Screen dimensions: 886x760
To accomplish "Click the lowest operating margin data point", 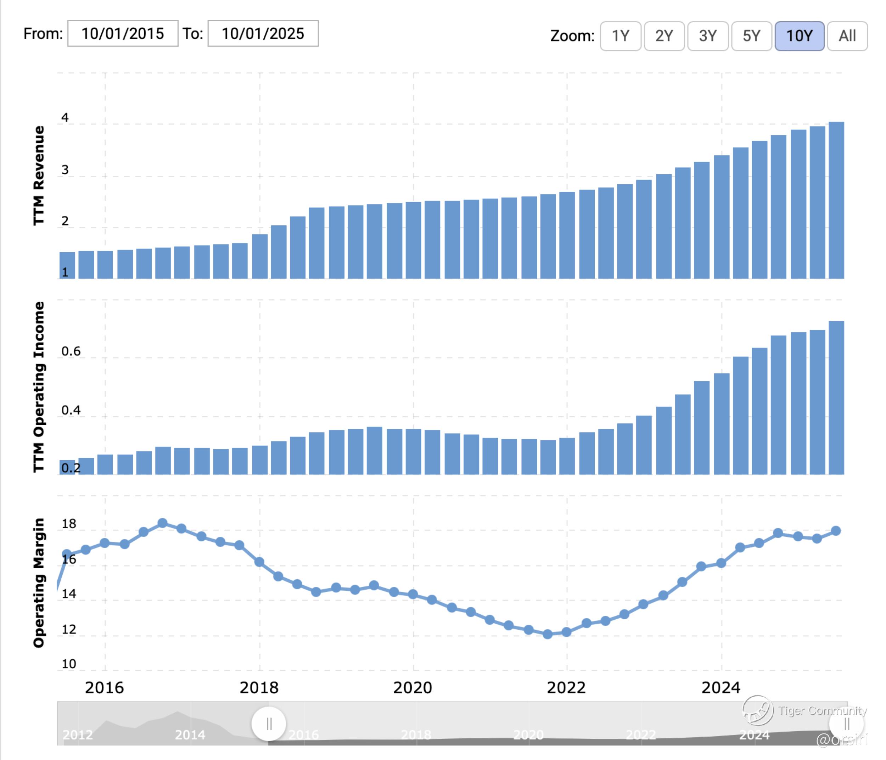I will [x=547, y=634].
